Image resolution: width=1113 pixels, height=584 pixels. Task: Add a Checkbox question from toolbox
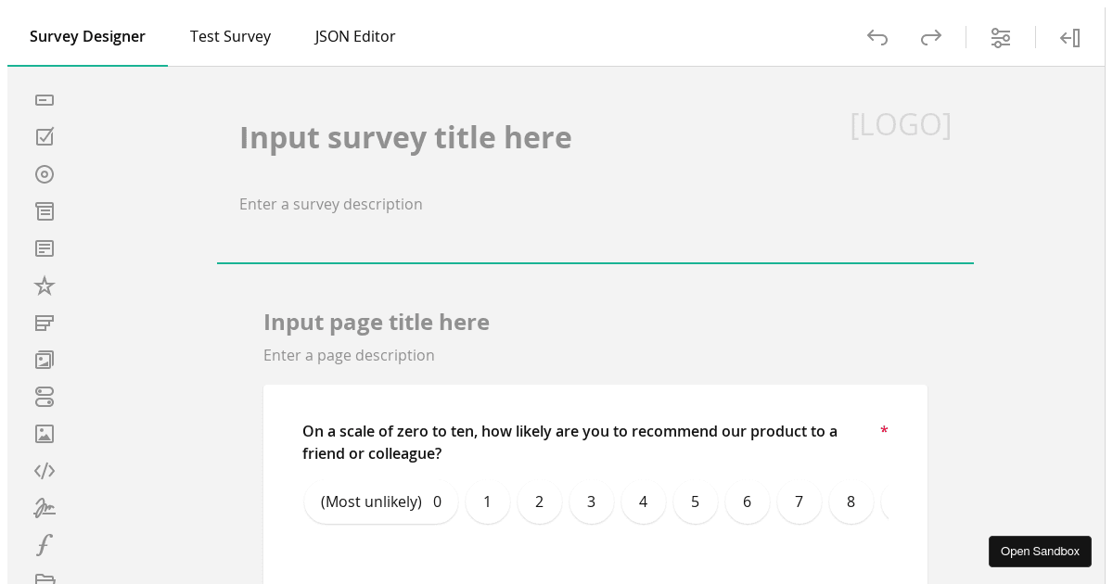coord(45,137)
